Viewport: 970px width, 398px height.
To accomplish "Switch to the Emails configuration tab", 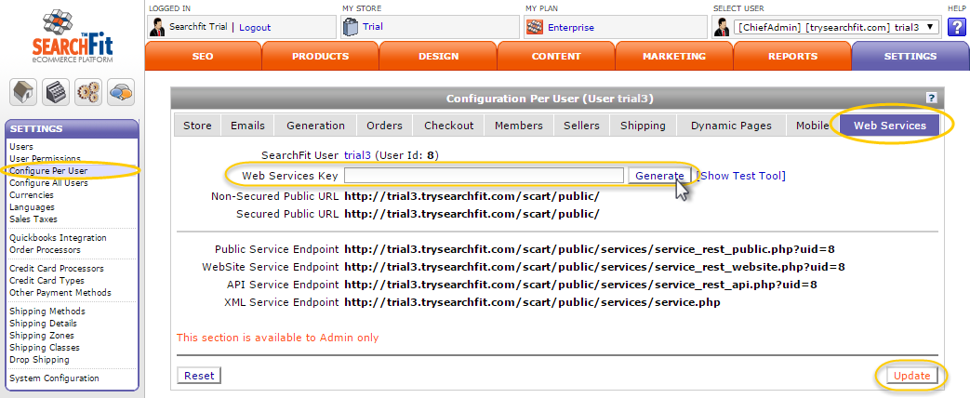I will tap(247, 126).
